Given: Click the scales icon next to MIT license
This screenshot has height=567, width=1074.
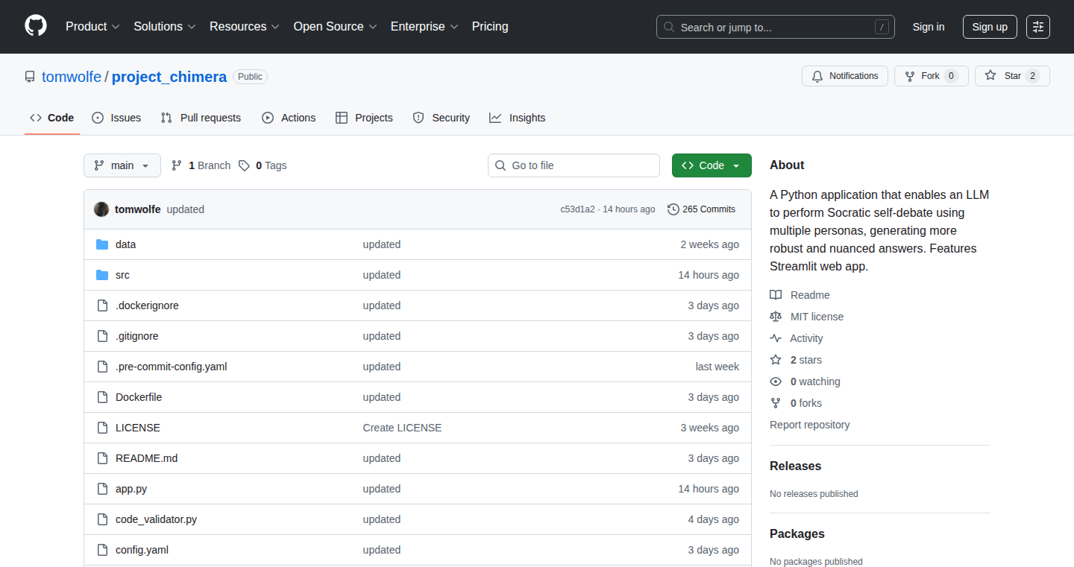Looking at the screenshot, I should [776, 317].
